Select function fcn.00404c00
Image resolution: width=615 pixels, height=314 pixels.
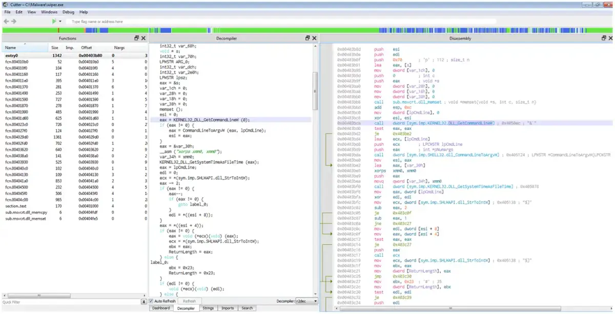pyautogui.click(x=75, y=199)
